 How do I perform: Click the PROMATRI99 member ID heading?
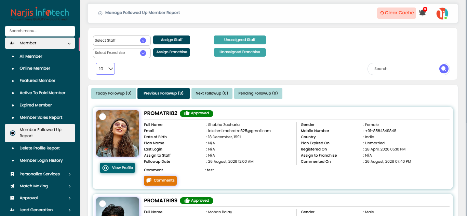click(x=161, y=201)
